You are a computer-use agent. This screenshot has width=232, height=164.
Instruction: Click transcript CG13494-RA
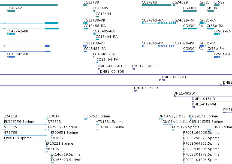[107, 37]
